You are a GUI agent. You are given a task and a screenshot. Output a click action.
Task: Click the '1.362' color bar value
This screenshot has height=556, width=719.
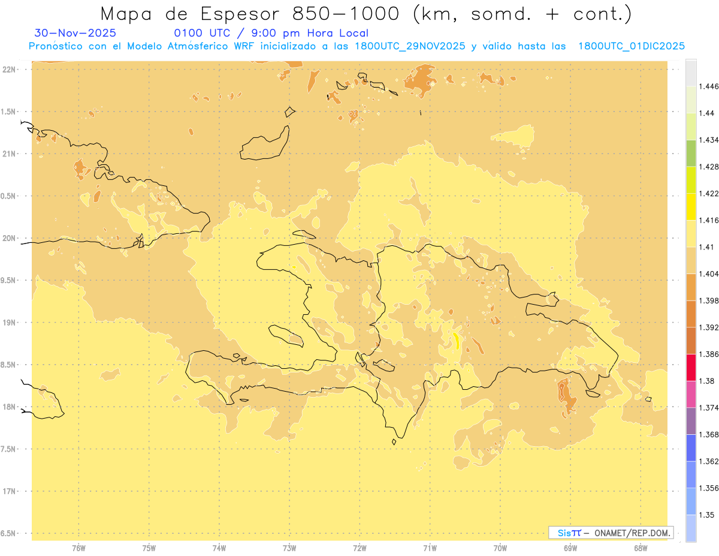(709, 461)
